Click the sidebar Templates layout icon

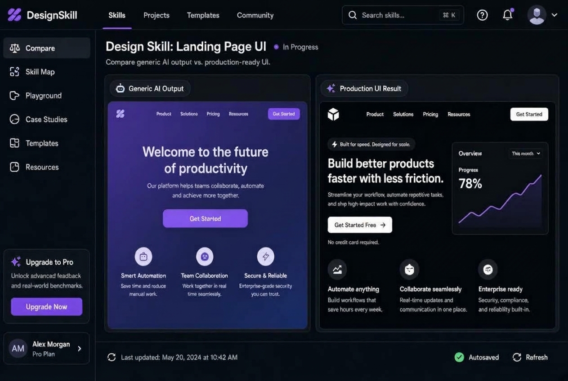click(15, 143)
